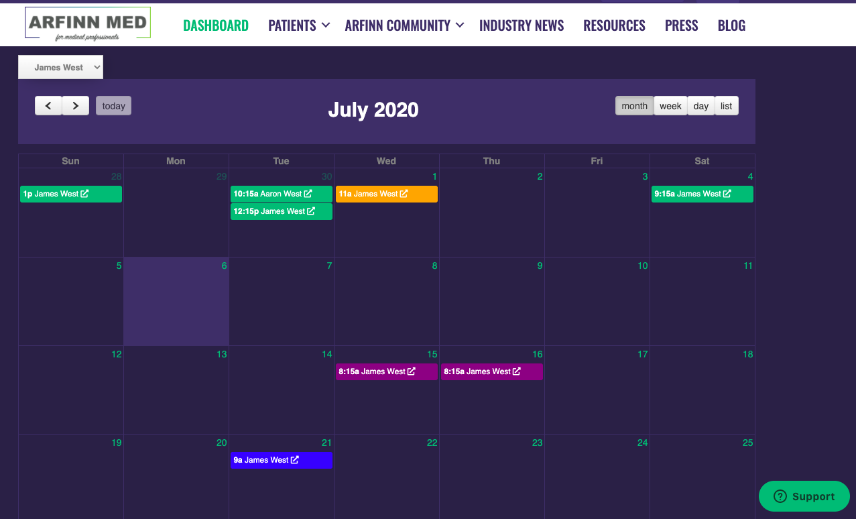Open external link icon on 11a James West event

(x=404, y=194)
